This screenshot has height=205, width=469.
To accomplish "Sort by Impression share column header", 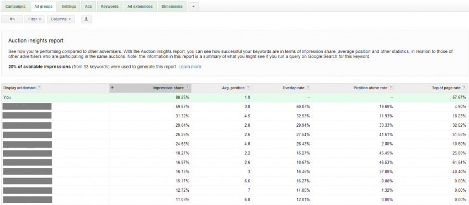I will [168, 88].
